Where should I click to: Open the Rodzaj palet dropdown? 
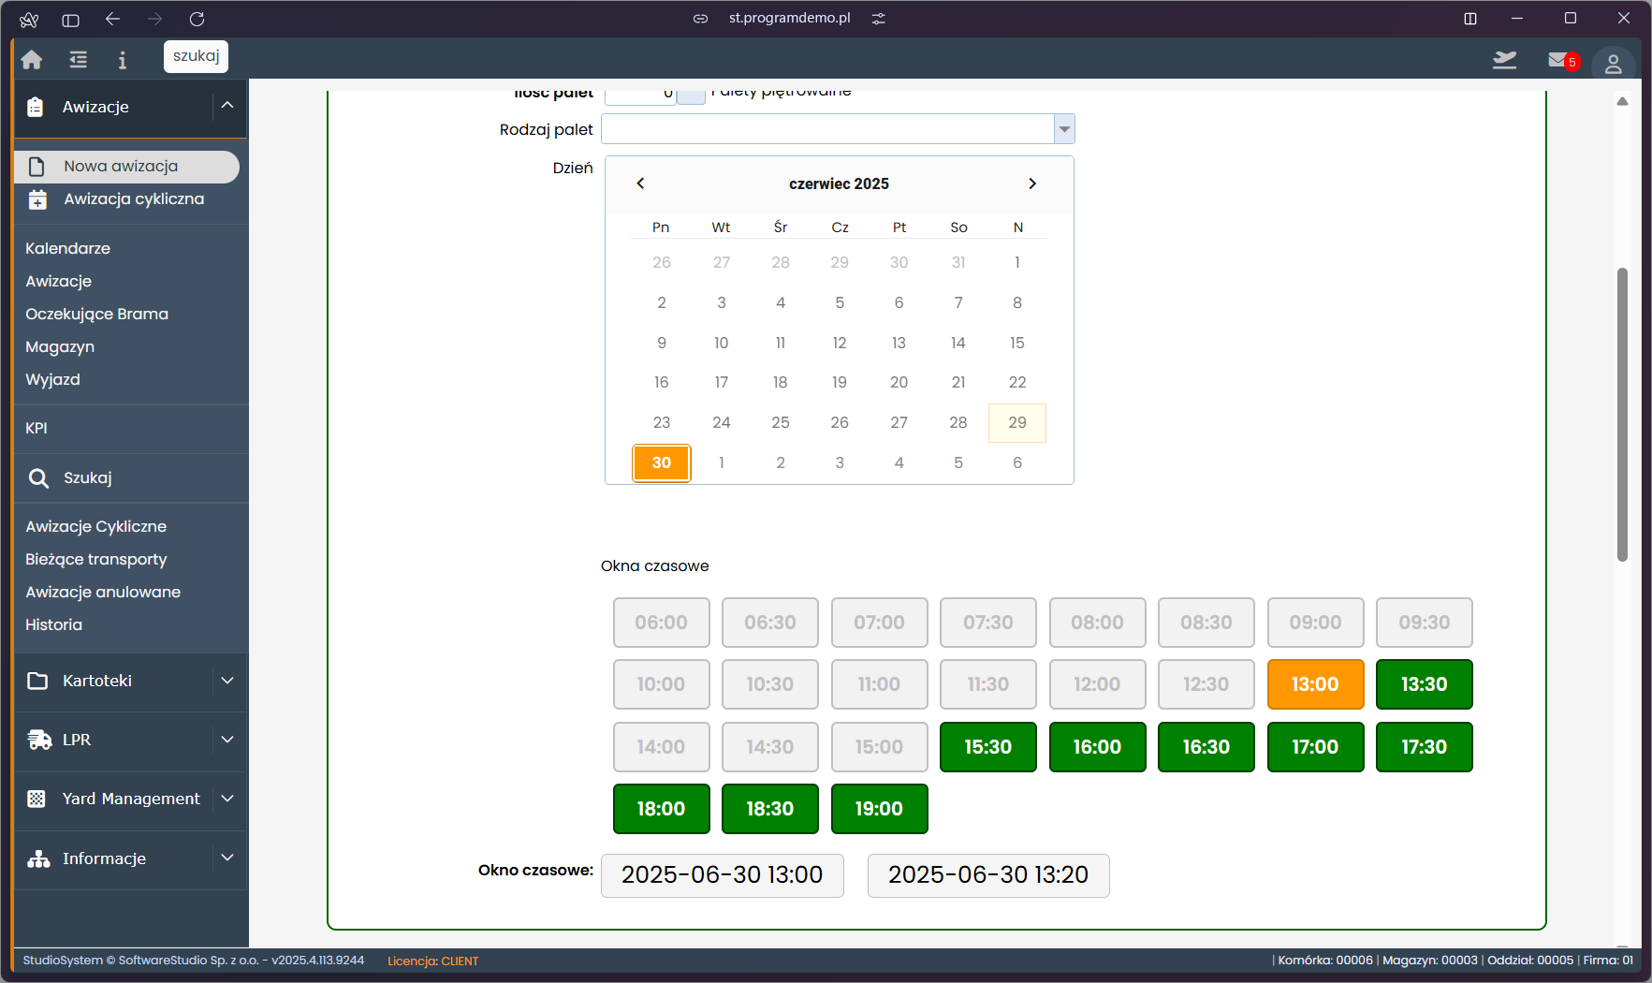pos(1064,129)
